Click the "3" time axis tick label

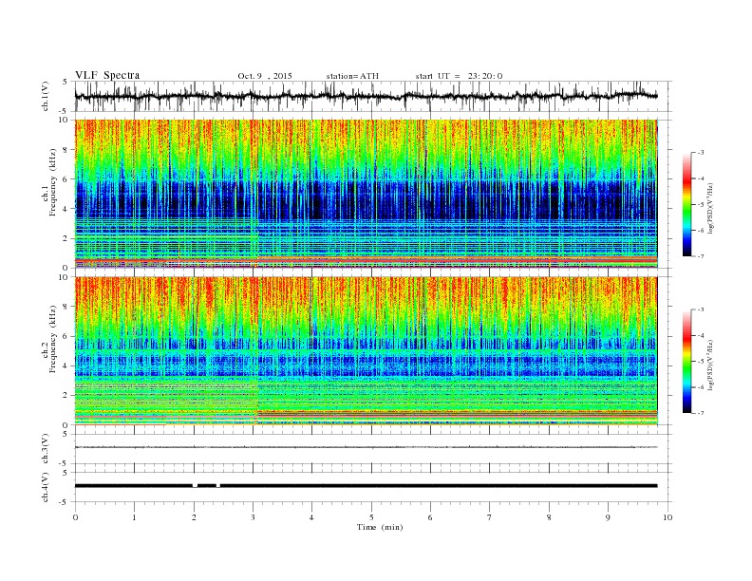pos(253,517)
